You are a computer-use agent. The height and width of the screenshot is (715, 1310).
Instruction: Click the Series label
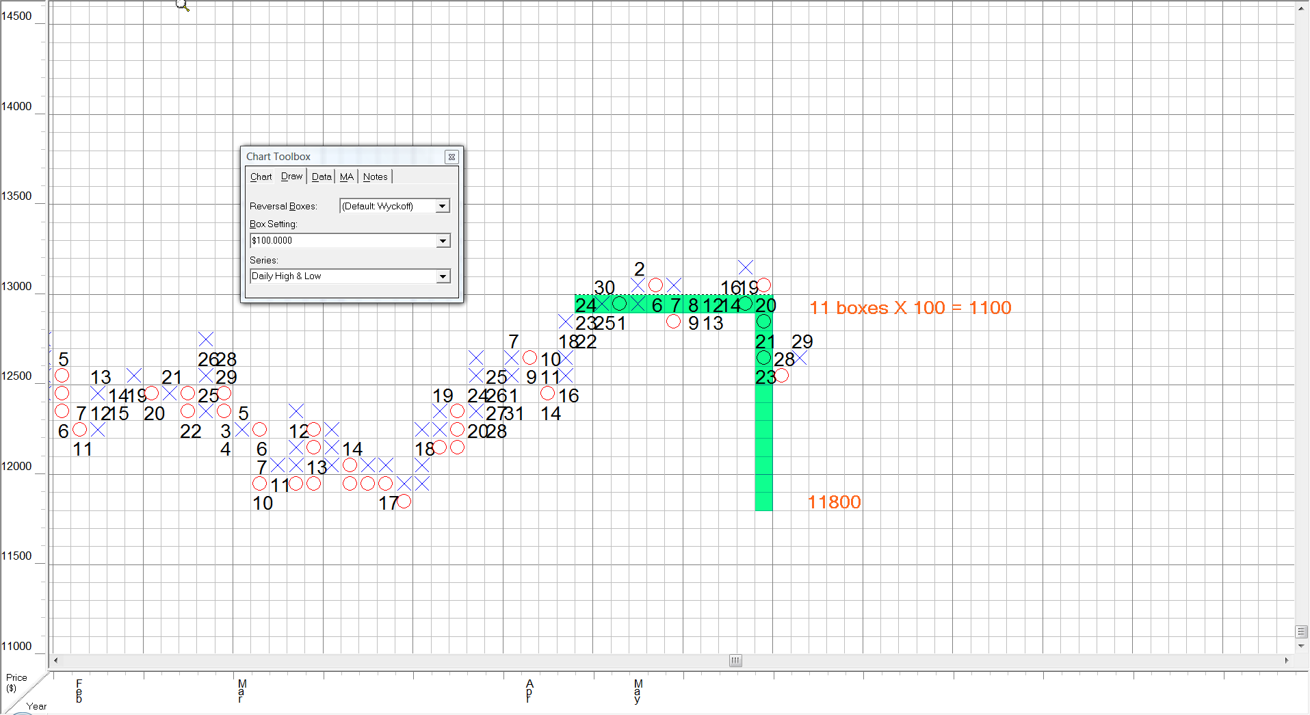pyautogui.click(x=263, y=260)
